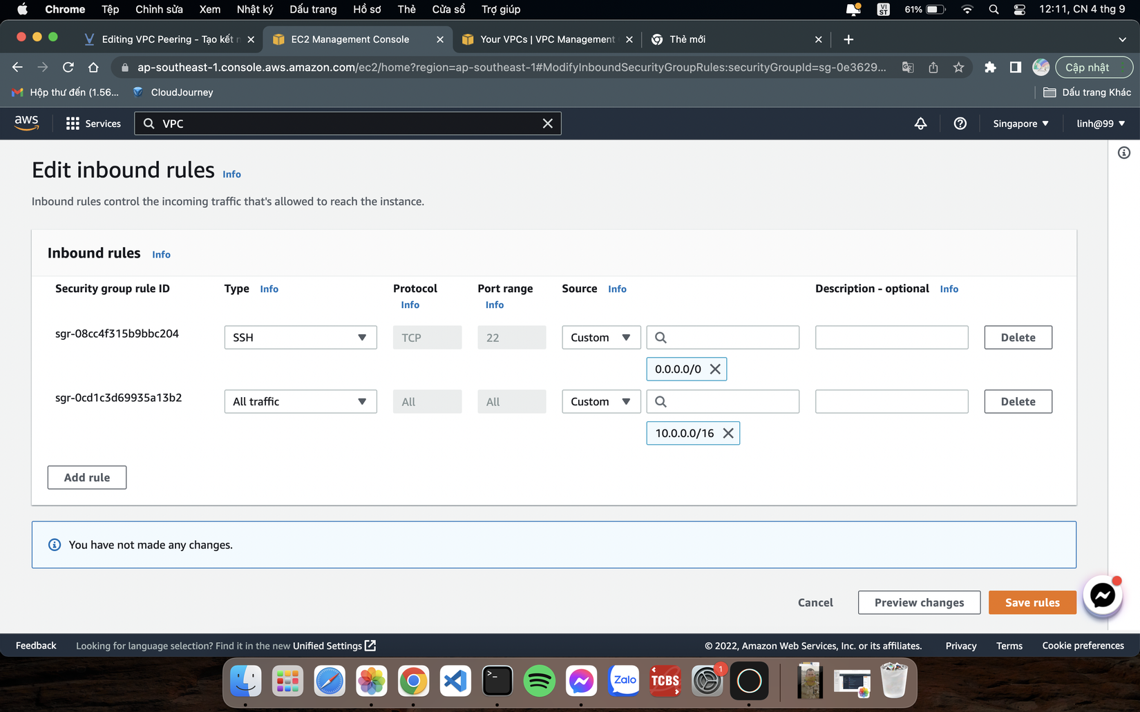Image resolution: width=1140 pixels, height=712 pixels.
Task: Open the Dấu trang menu
Action: [313, 9]
